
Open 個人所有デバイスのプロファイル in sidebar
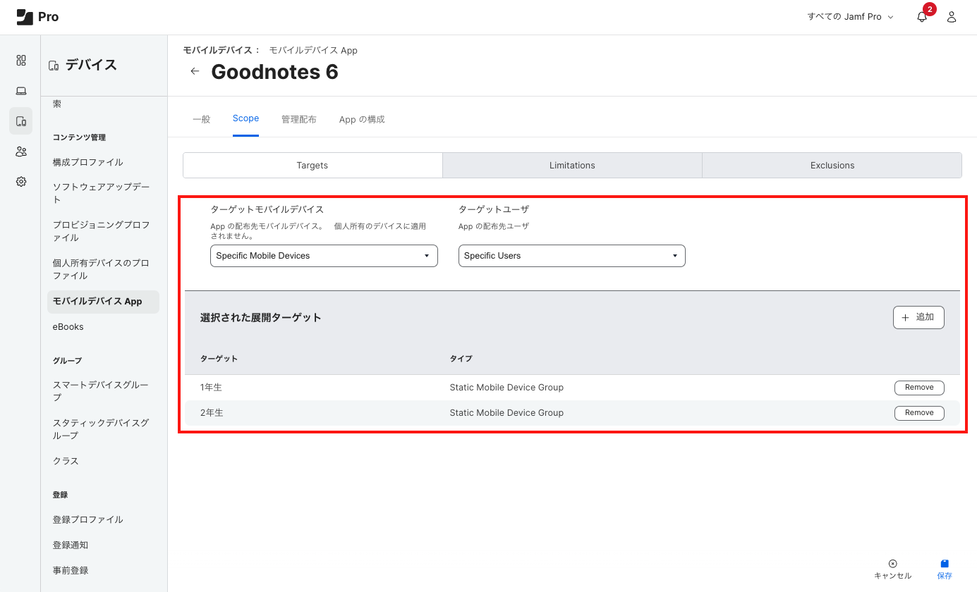pos(102,269)
